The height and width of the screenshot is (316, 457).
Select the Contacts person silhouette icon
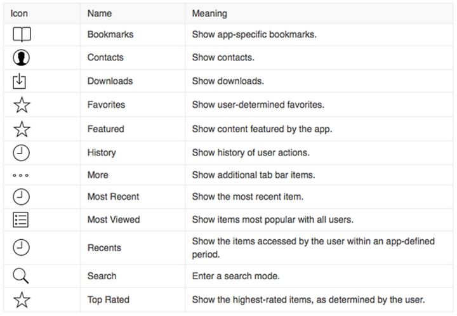tap(22, 57)
